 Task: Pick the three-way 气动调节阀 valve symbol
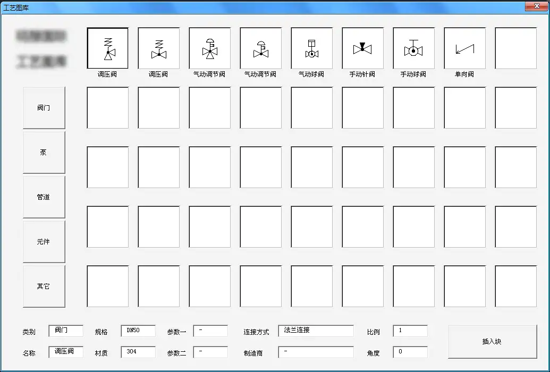click(210, 48)
